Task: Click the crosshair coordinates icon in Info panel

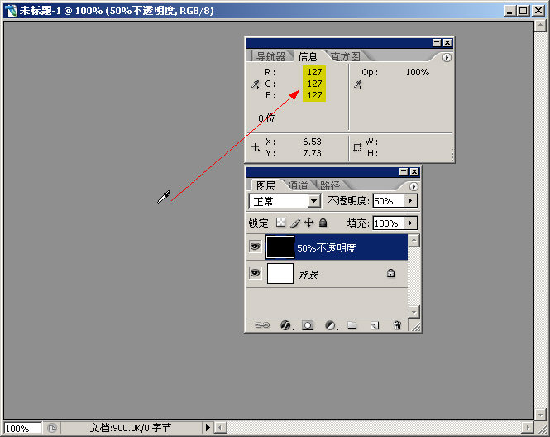Action: [256, 147]
